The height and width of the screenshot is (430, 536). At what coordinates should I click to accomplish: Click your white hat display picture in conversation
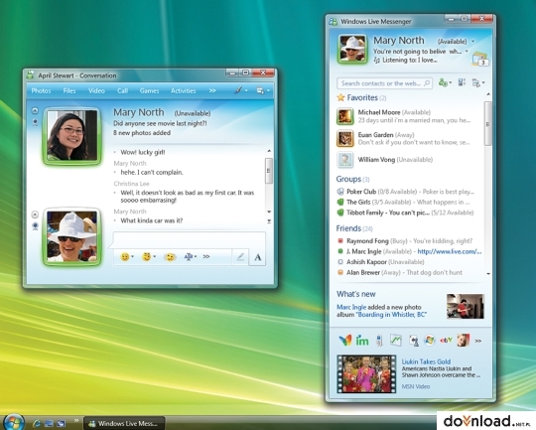(71, 236)
